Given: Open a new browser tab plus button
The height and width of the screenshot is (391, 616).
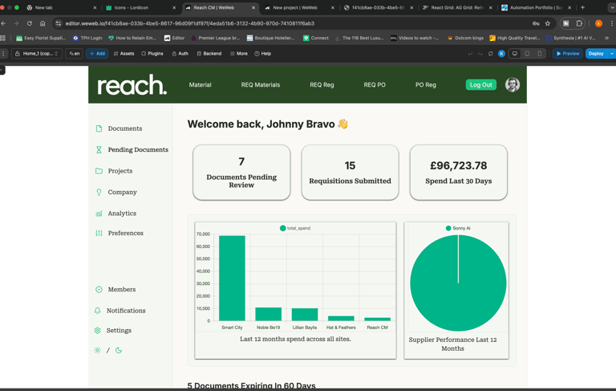Looking at the screenshot, I should point(582,7).
